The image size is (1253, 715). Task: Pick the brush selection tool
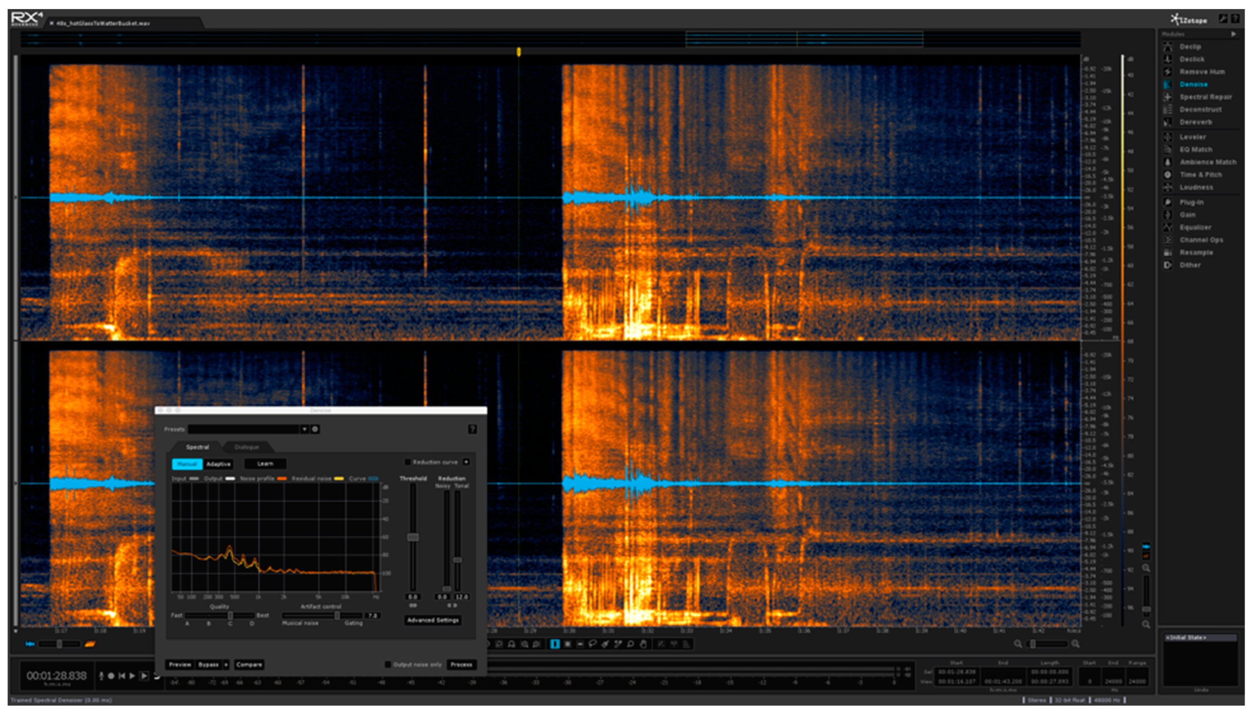[605, 644]
